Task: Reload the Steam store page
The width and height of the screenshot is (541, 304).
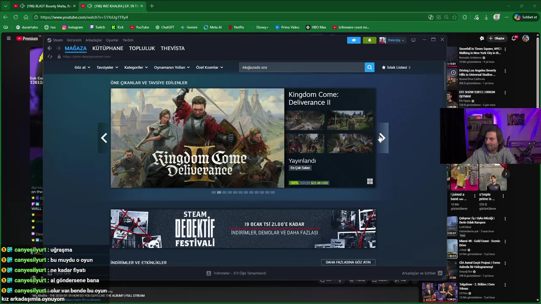Action: point(49,57)
